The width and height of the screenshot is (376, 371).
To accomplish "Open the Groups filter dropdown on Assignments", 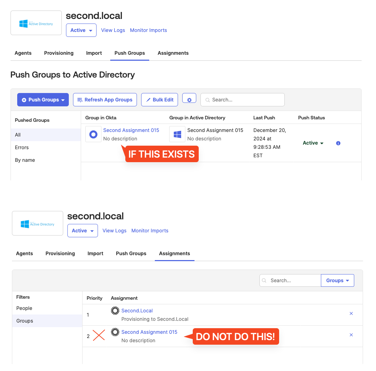I will click(337, 280).
